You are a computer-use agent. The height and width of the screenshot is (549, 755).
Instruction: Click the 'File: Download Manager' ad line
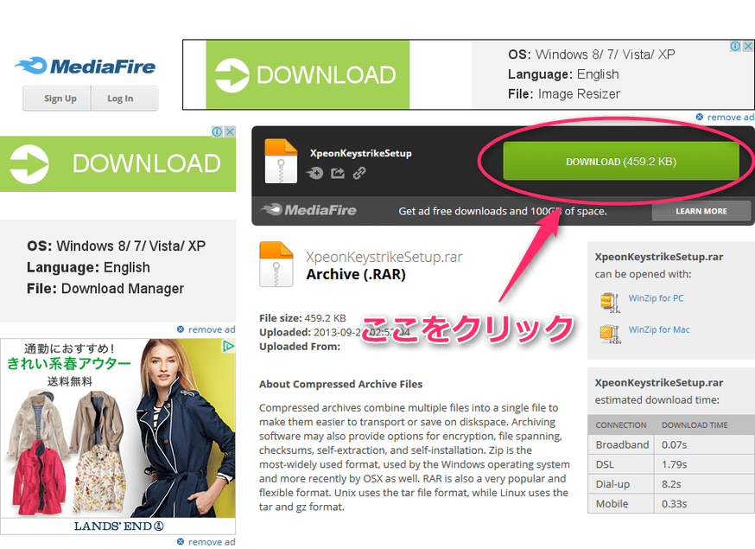105,288
